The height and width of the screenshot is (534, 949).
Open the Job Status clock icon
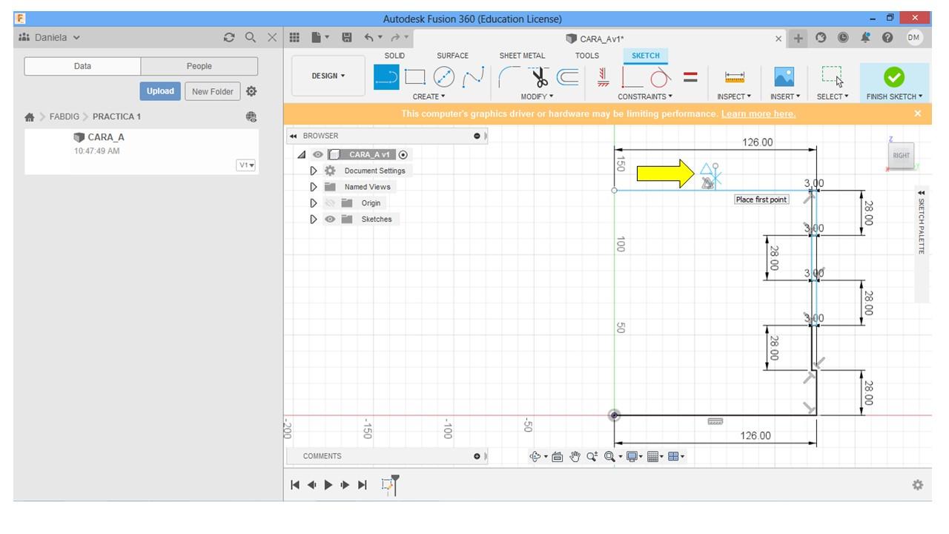[x=843, y=38]
